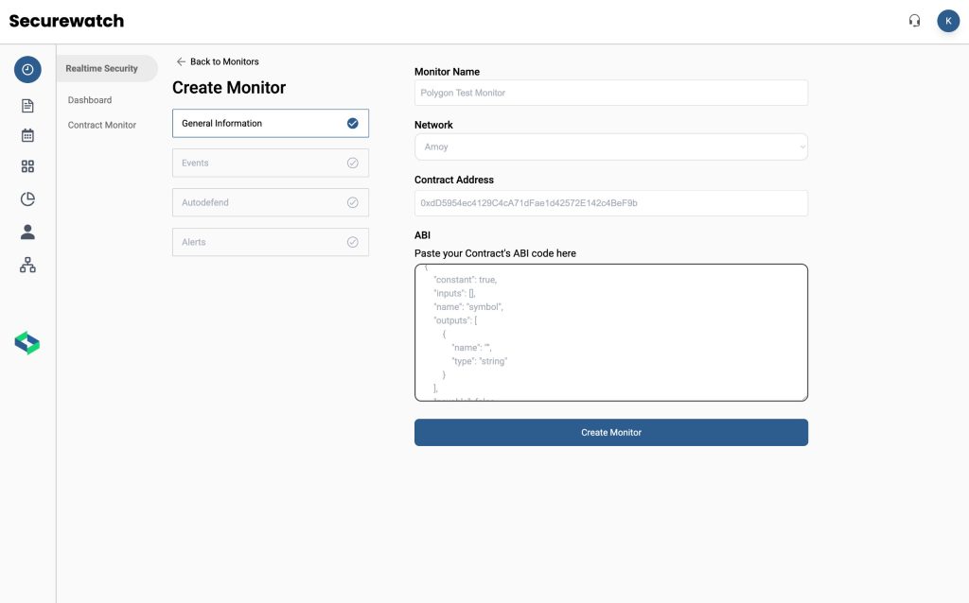This screenshot has height=603, width=969.
Task: Select the calendar icon in sidebar
Action: pos(27,135)
